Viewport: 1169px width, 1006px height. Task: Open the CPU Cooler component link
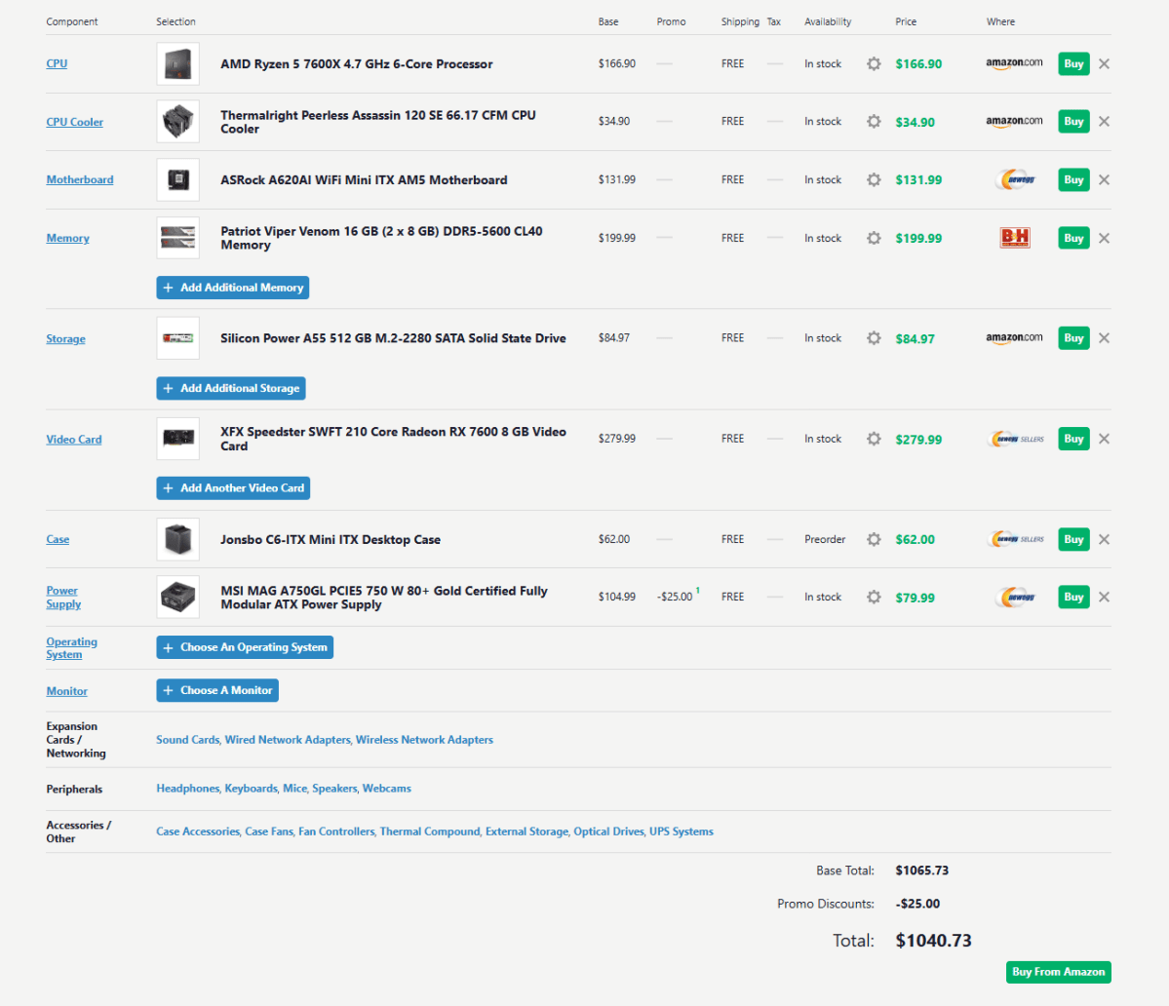[74, 122]
